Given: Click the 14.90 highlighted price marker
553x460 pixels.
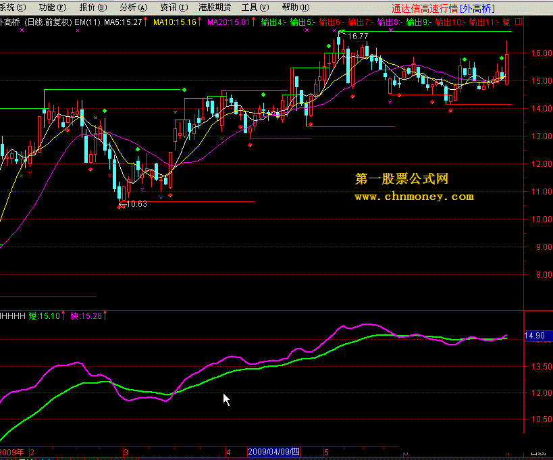Looking at the screenshot, I should tap(537, 336).
